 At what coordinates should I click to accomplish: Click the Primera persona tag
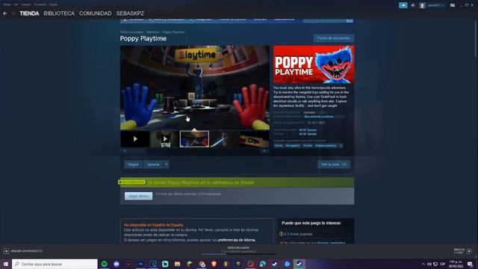326,146
